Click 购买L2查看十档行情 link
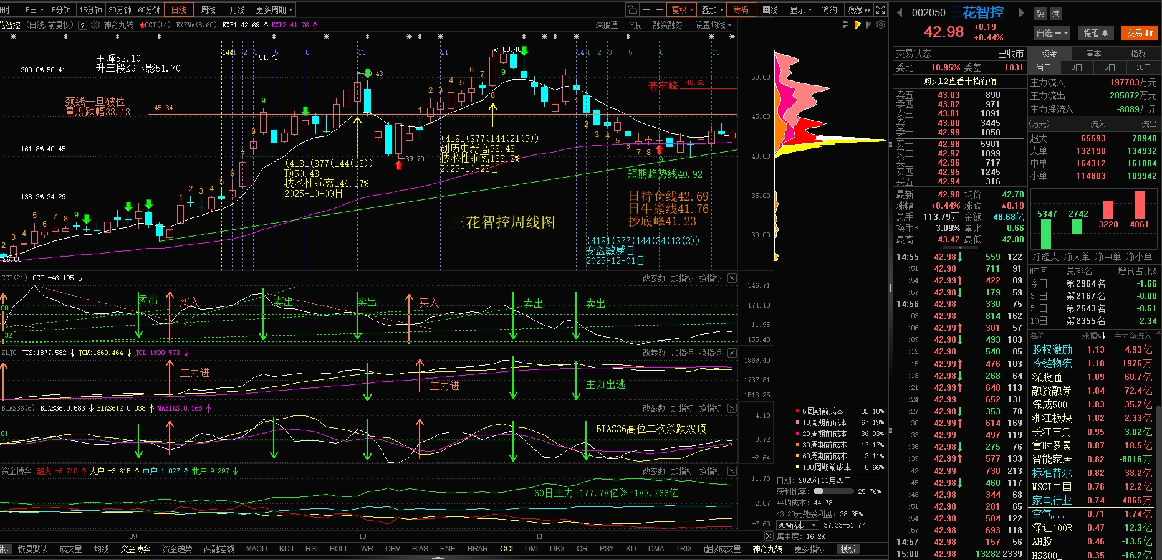1162x560 pixels. click(x=960, y=82)
